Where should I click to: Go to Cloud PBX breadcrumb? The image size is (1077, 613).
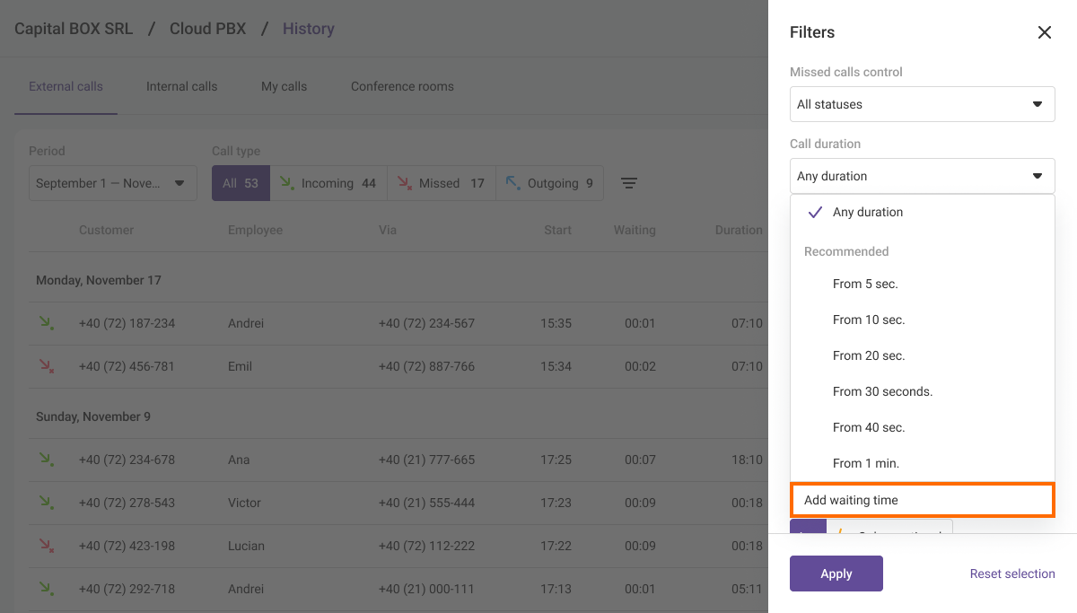click(207, 29)
